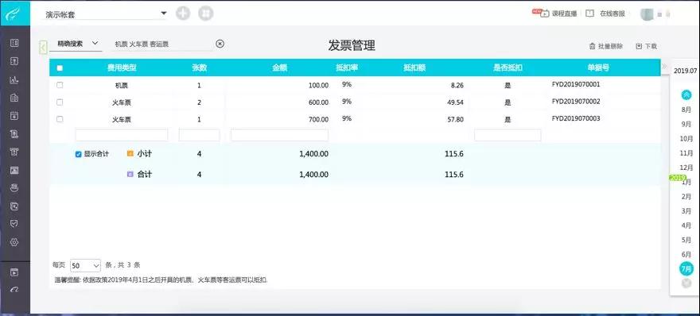Click the up arrow above month list

[686, 94]
